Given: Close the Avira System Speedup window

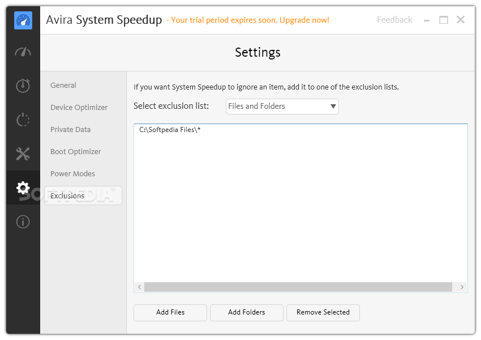Looking at the screenshot, I should point(461,20).
